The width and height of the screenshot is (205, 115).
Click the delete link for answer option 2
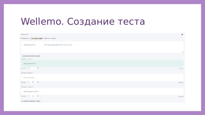181,82
